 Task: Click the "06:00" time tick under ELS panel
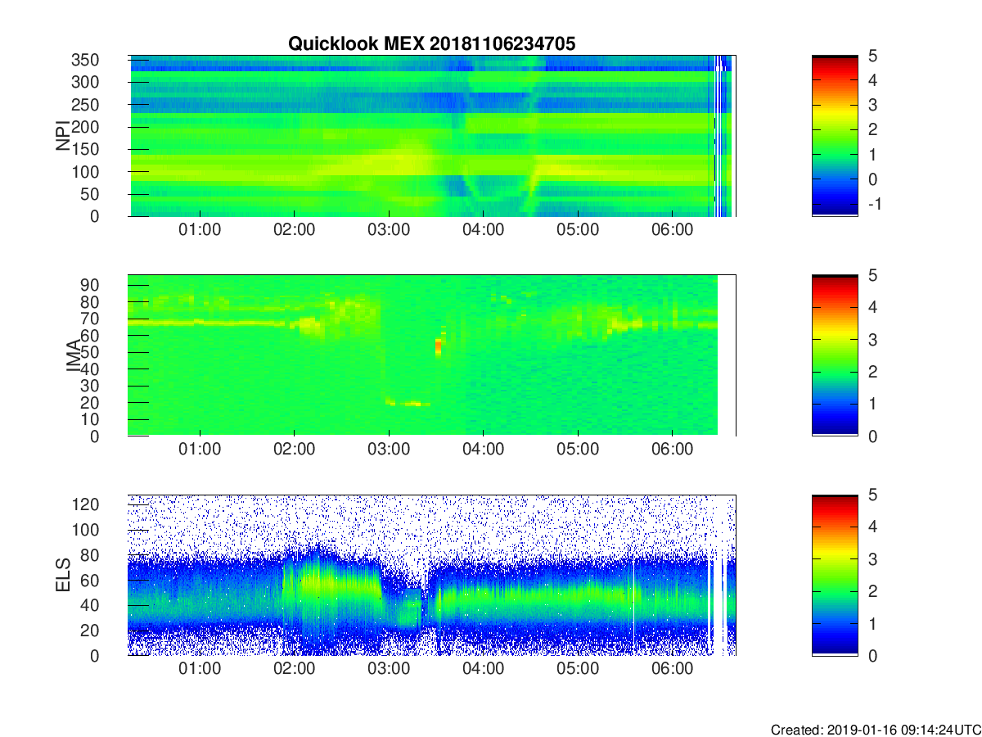pos(673,669)
